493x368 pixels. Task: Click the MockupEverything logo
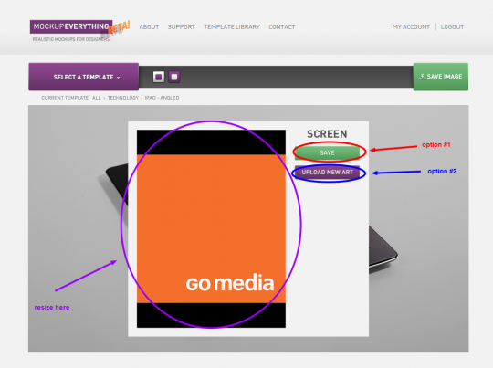71,26
